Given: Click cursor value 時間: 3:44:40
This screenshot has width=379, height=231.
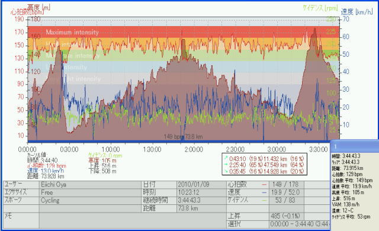Looking at the screenshot, I should [x=43, y=160].
